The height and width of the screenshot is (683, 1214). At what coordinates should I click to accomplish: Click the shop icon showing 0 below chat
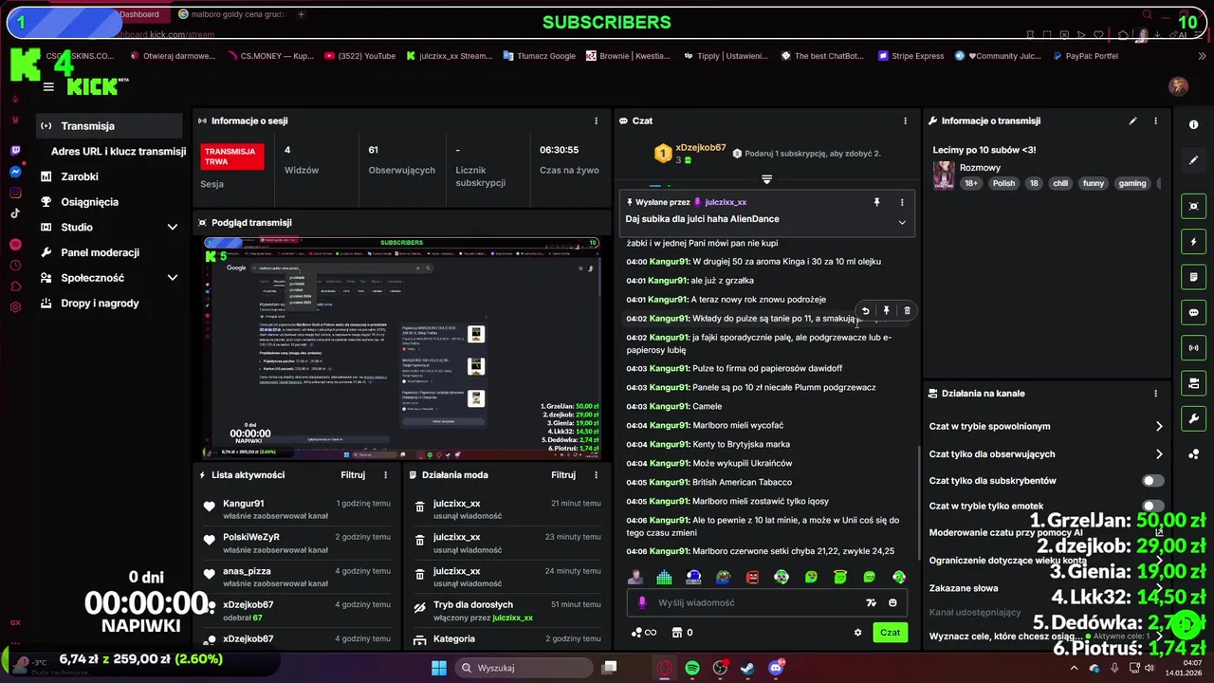tap(682, 633)
